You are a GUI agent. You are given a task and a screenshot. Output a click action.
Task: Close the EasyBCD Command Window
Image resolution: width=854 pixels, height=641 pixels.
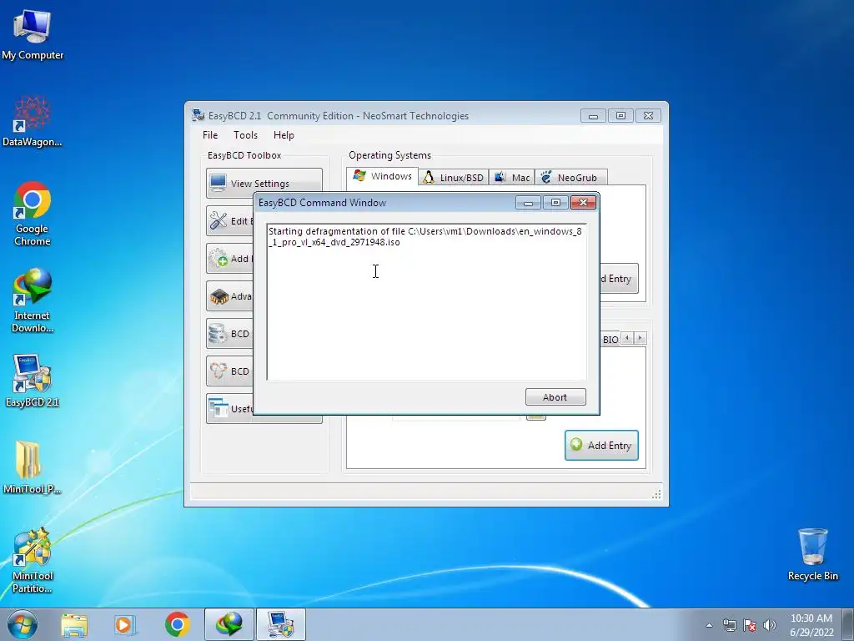click(x=583, y=202)
